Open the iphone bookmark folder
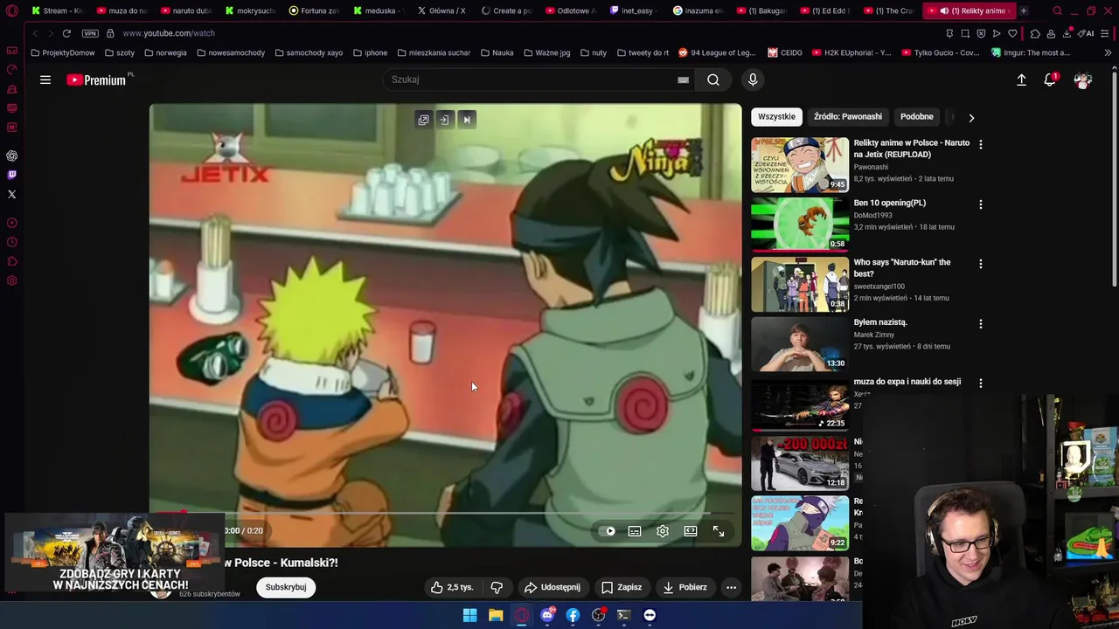1119x629 pixels. [370, 52]
